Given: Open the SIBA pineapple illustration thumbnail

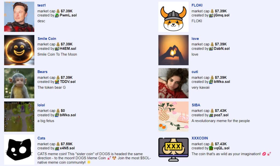Looking at the screenshot, I should point(173,116).
